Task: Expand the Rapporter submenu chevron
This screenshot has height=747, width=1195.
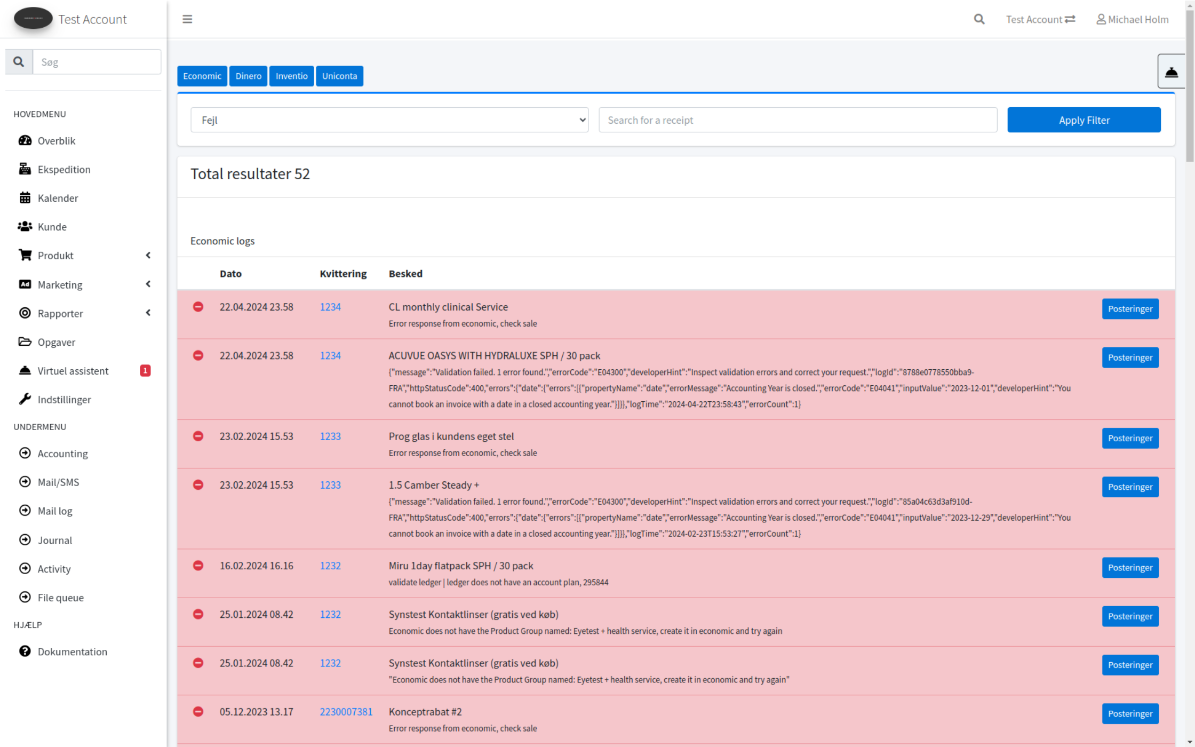Action: pyautogui.click(x=148, y=313)
